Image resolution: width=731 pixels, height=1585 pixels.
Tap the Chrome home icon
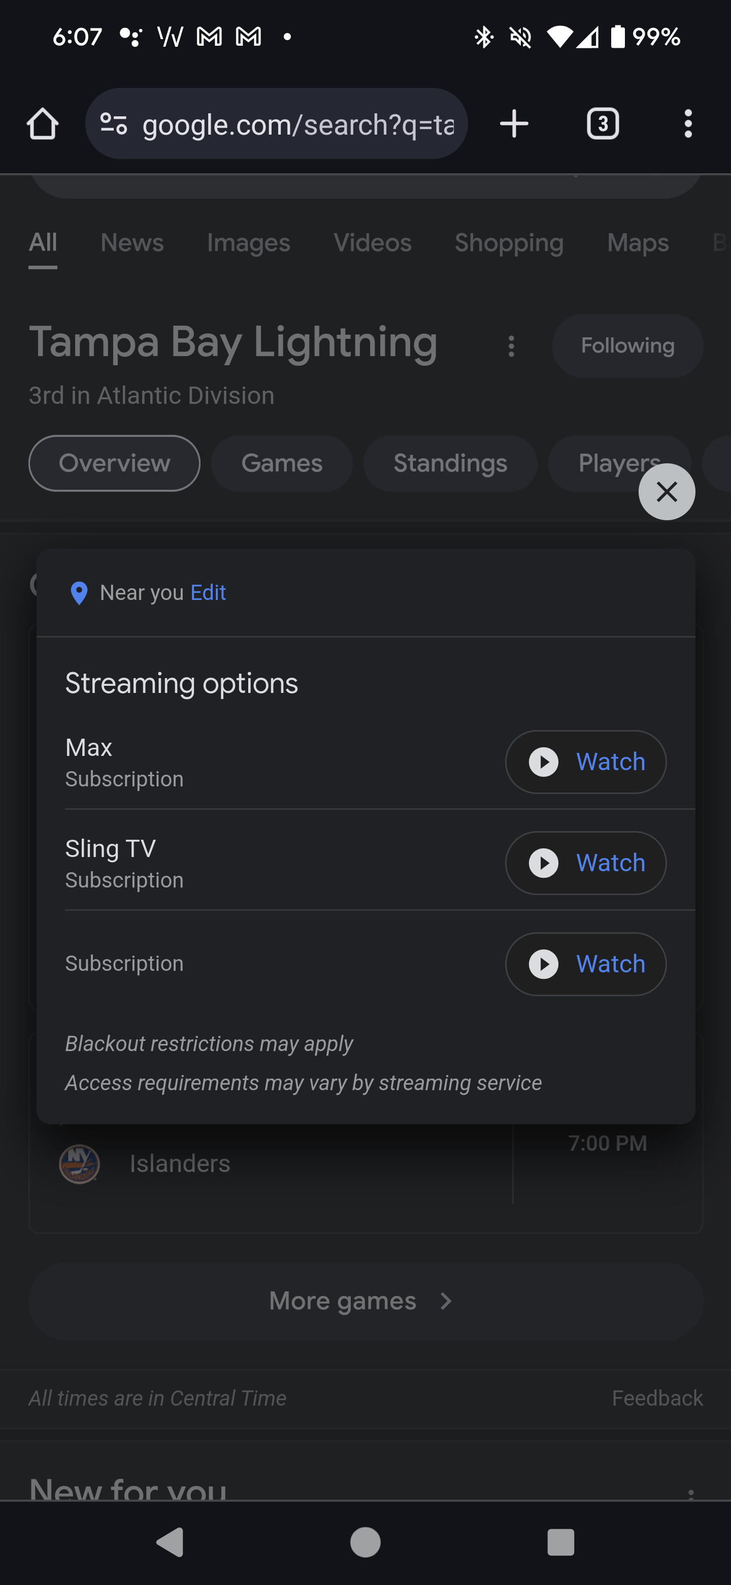pos(43,124)
